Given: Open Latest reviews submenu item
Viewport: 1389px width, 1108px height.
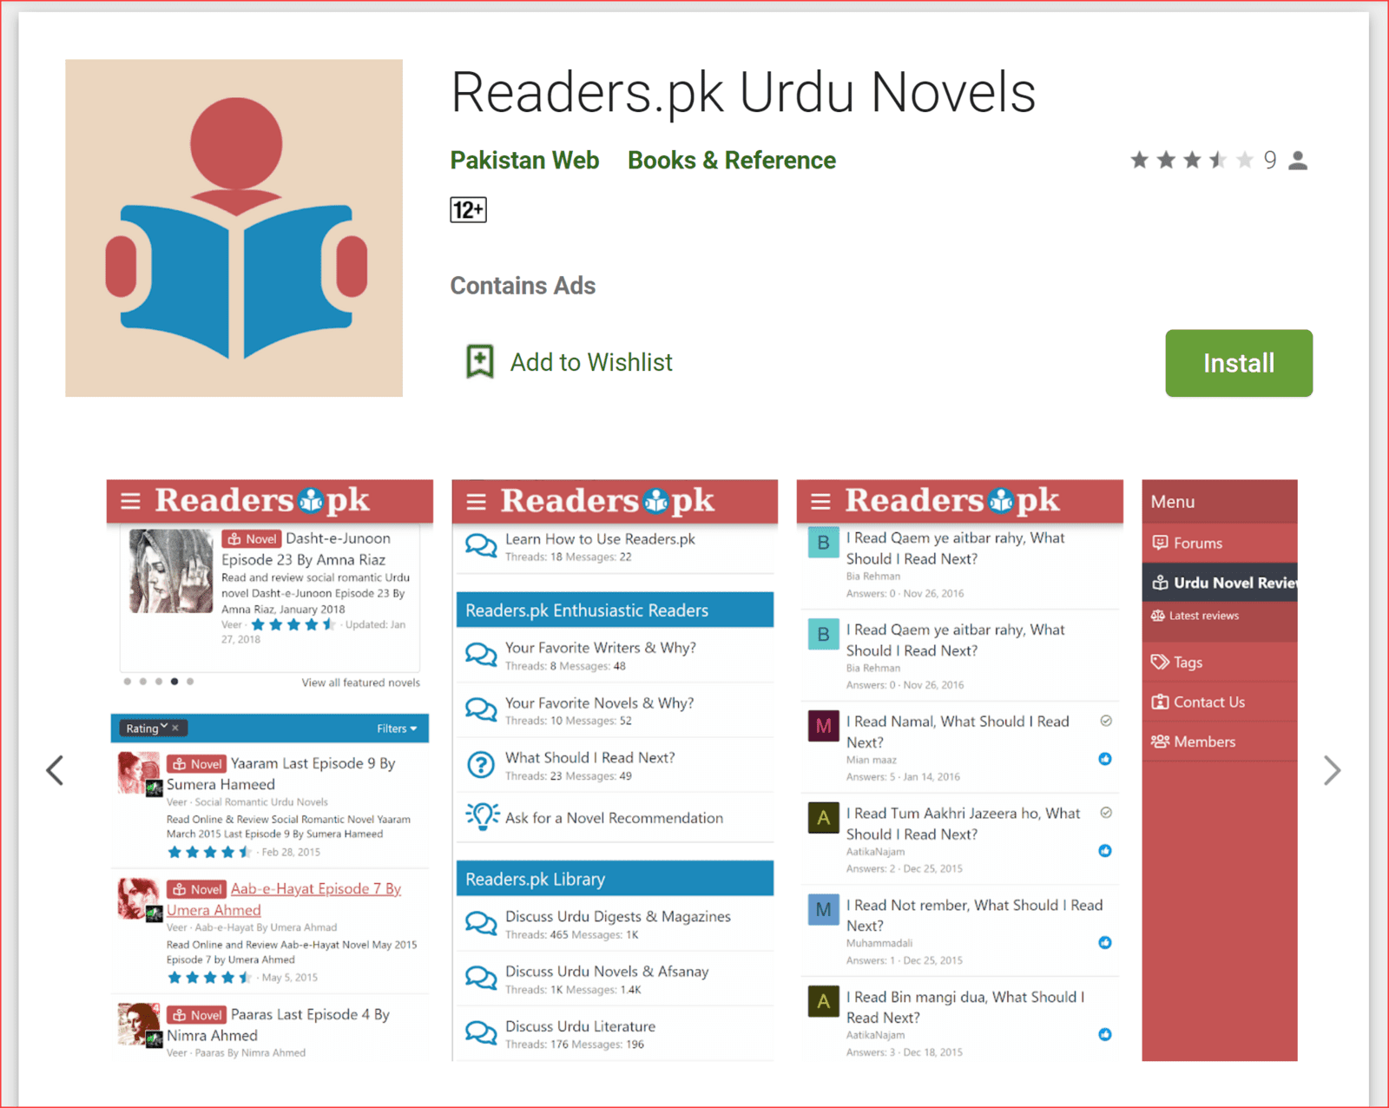Looking at the screenshot, I should tap(1219, 616).
